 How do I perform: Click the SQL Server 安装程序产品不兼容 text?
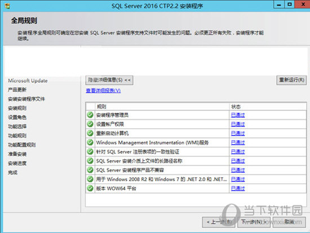pos(130,170)
